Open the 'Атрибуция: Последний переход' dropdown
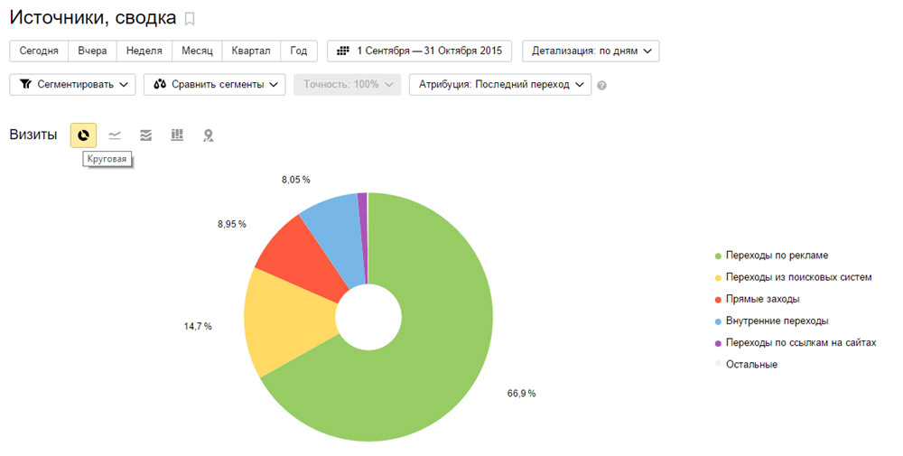Viewport: 903px width, 456px height. pyautogui.click(x=500, y=85)
